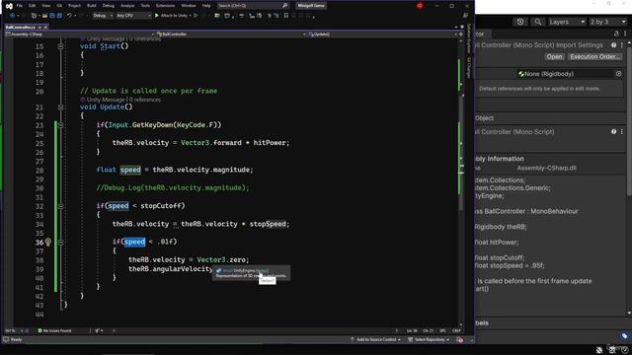Click the Inspector lock icon
The image size is (632, 355).
pos(616,34)
